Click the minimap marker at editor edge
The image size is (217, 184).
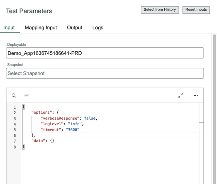(x=202, y=123)
